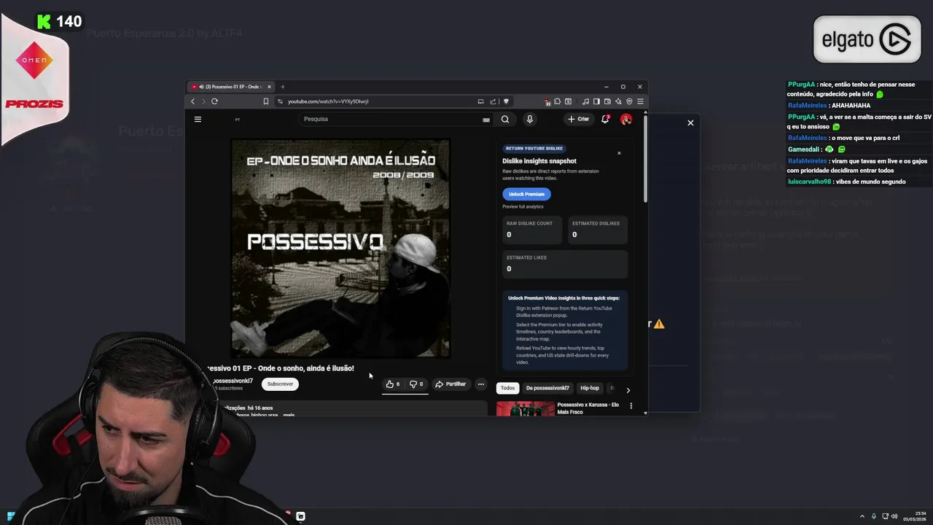This screenshot has height=525, width=933.
Task: Expand the video description with mais
Action: pyautogui.click(x=289, y=414)
